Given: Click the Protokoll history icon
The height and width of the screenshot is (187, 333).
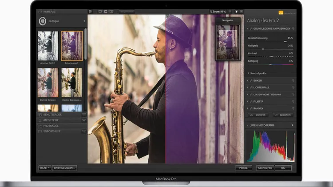Looking at the screenshot, I should [x=40, y=126].
